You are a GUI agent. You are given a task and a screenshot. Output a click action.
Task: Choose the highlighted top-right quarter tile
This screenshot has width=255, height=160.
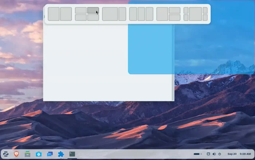point(93,11)
